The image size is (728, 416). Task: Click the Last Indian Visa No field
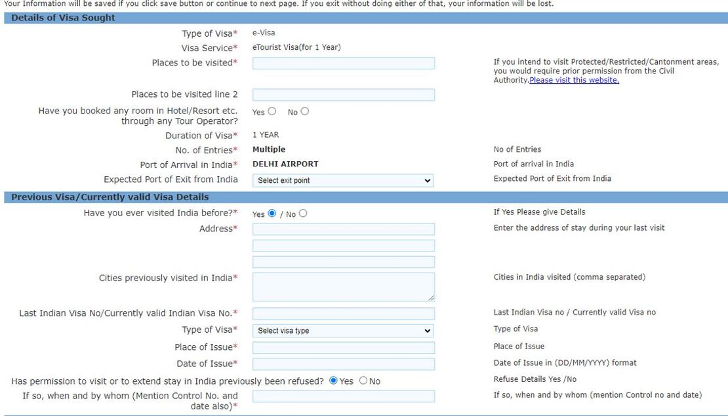[343, 314]
